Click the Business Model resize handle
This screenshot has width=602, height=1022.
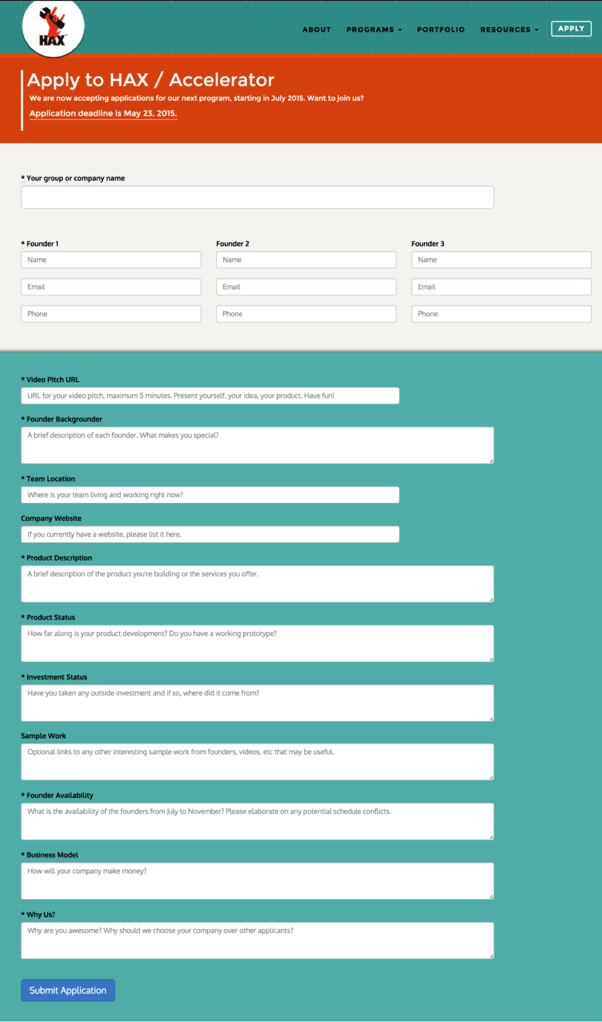coord(491,897)
